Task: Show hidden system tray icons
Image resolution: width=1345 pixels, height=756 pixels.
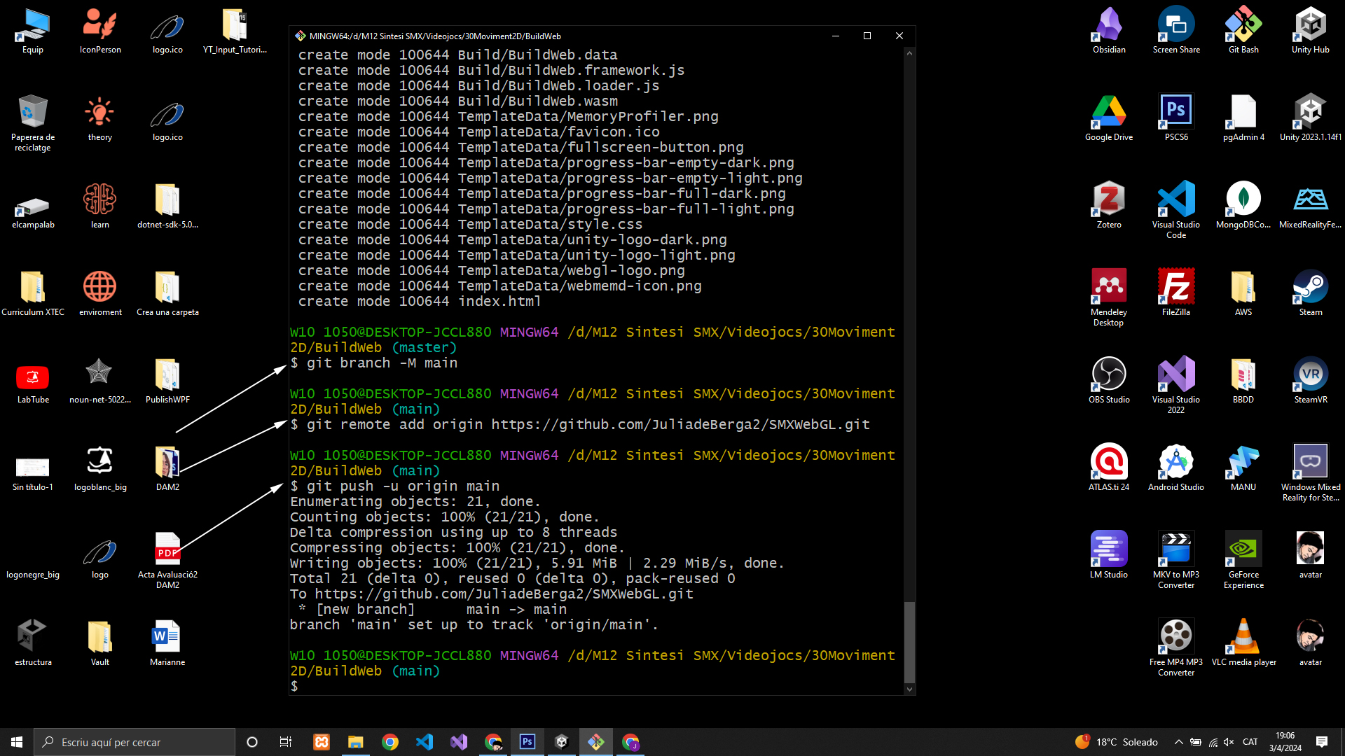Action: (x=1179, y=742)
